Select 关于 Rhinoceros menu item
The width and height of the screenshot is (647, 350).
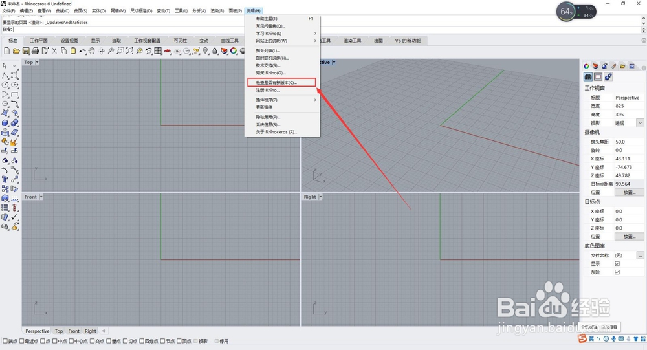(x=283, y=132)
